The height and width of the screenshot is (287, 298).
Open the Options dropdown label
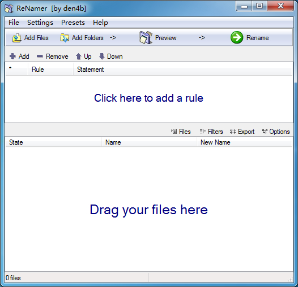pos(279,132)
